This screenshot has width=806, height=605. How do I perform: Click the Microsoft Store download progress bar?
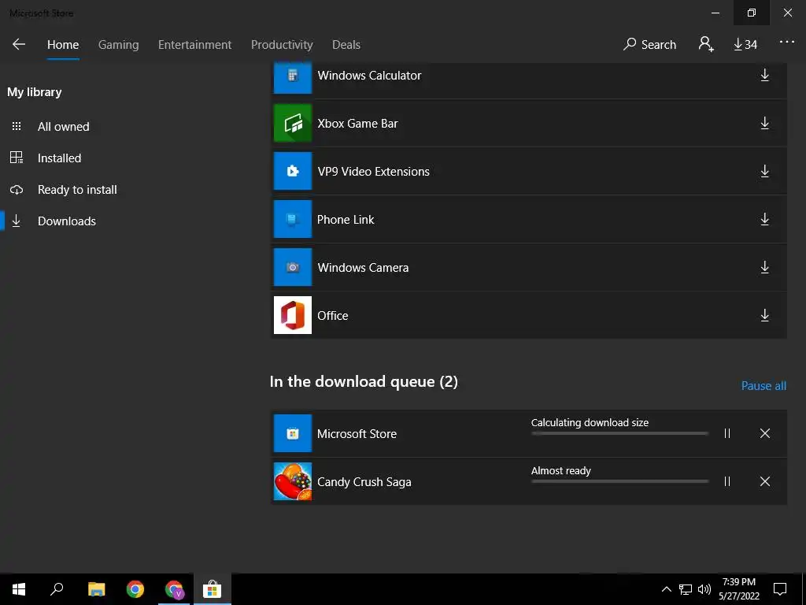tap(619, 434)
